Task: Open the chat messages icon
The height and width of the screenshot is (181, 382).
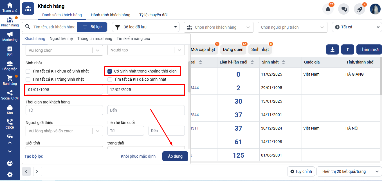Action: click(344, 9)
